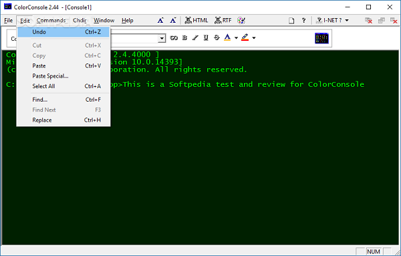This screenshot has height=256, width=401.
Task: Open the Chdir menu
Action: pos(80,20)
